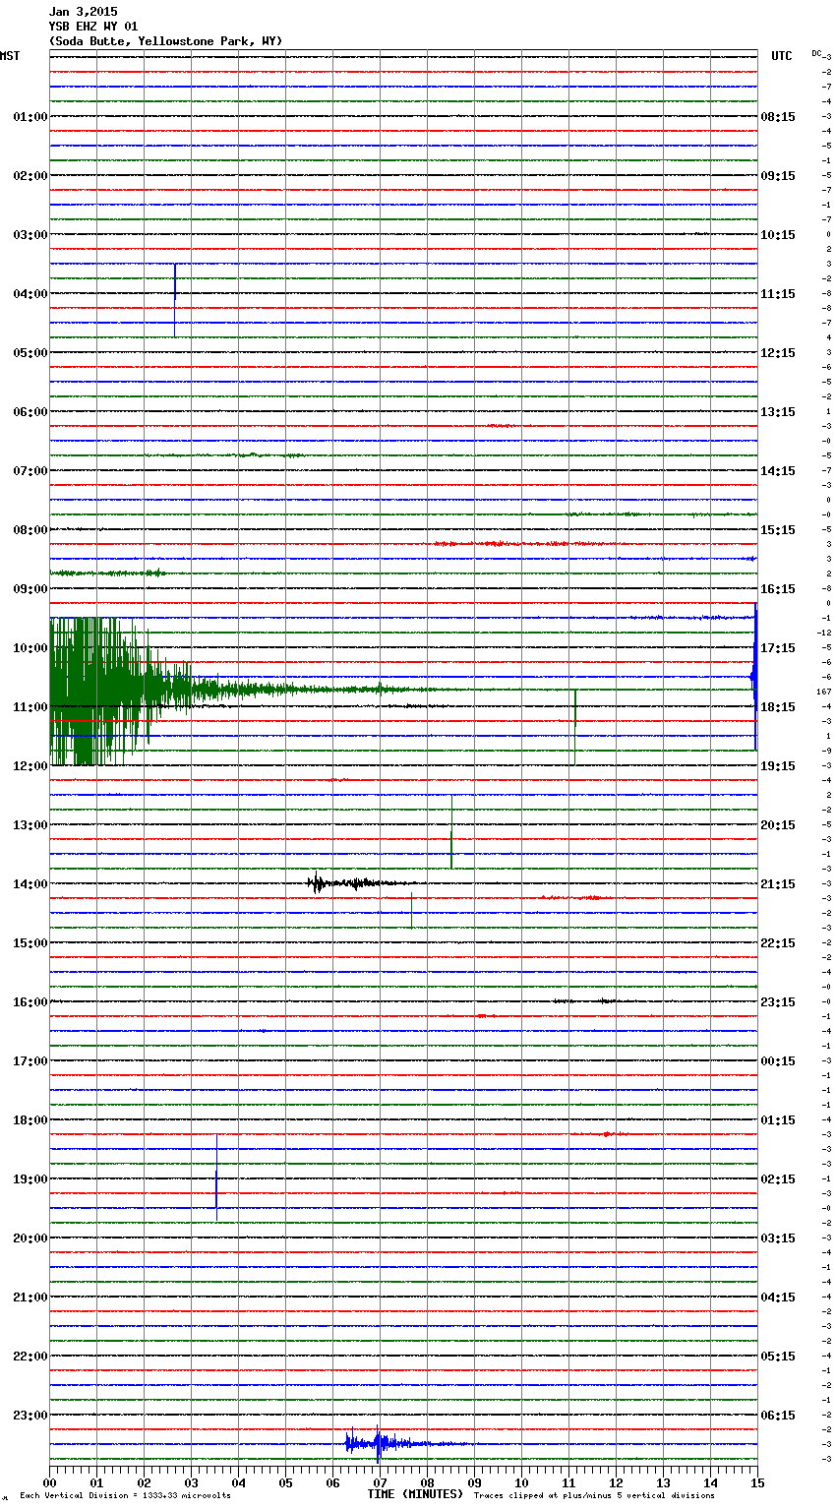
Task: Click the "Traces clipped" footer note
Action: tap(594, 1495)
